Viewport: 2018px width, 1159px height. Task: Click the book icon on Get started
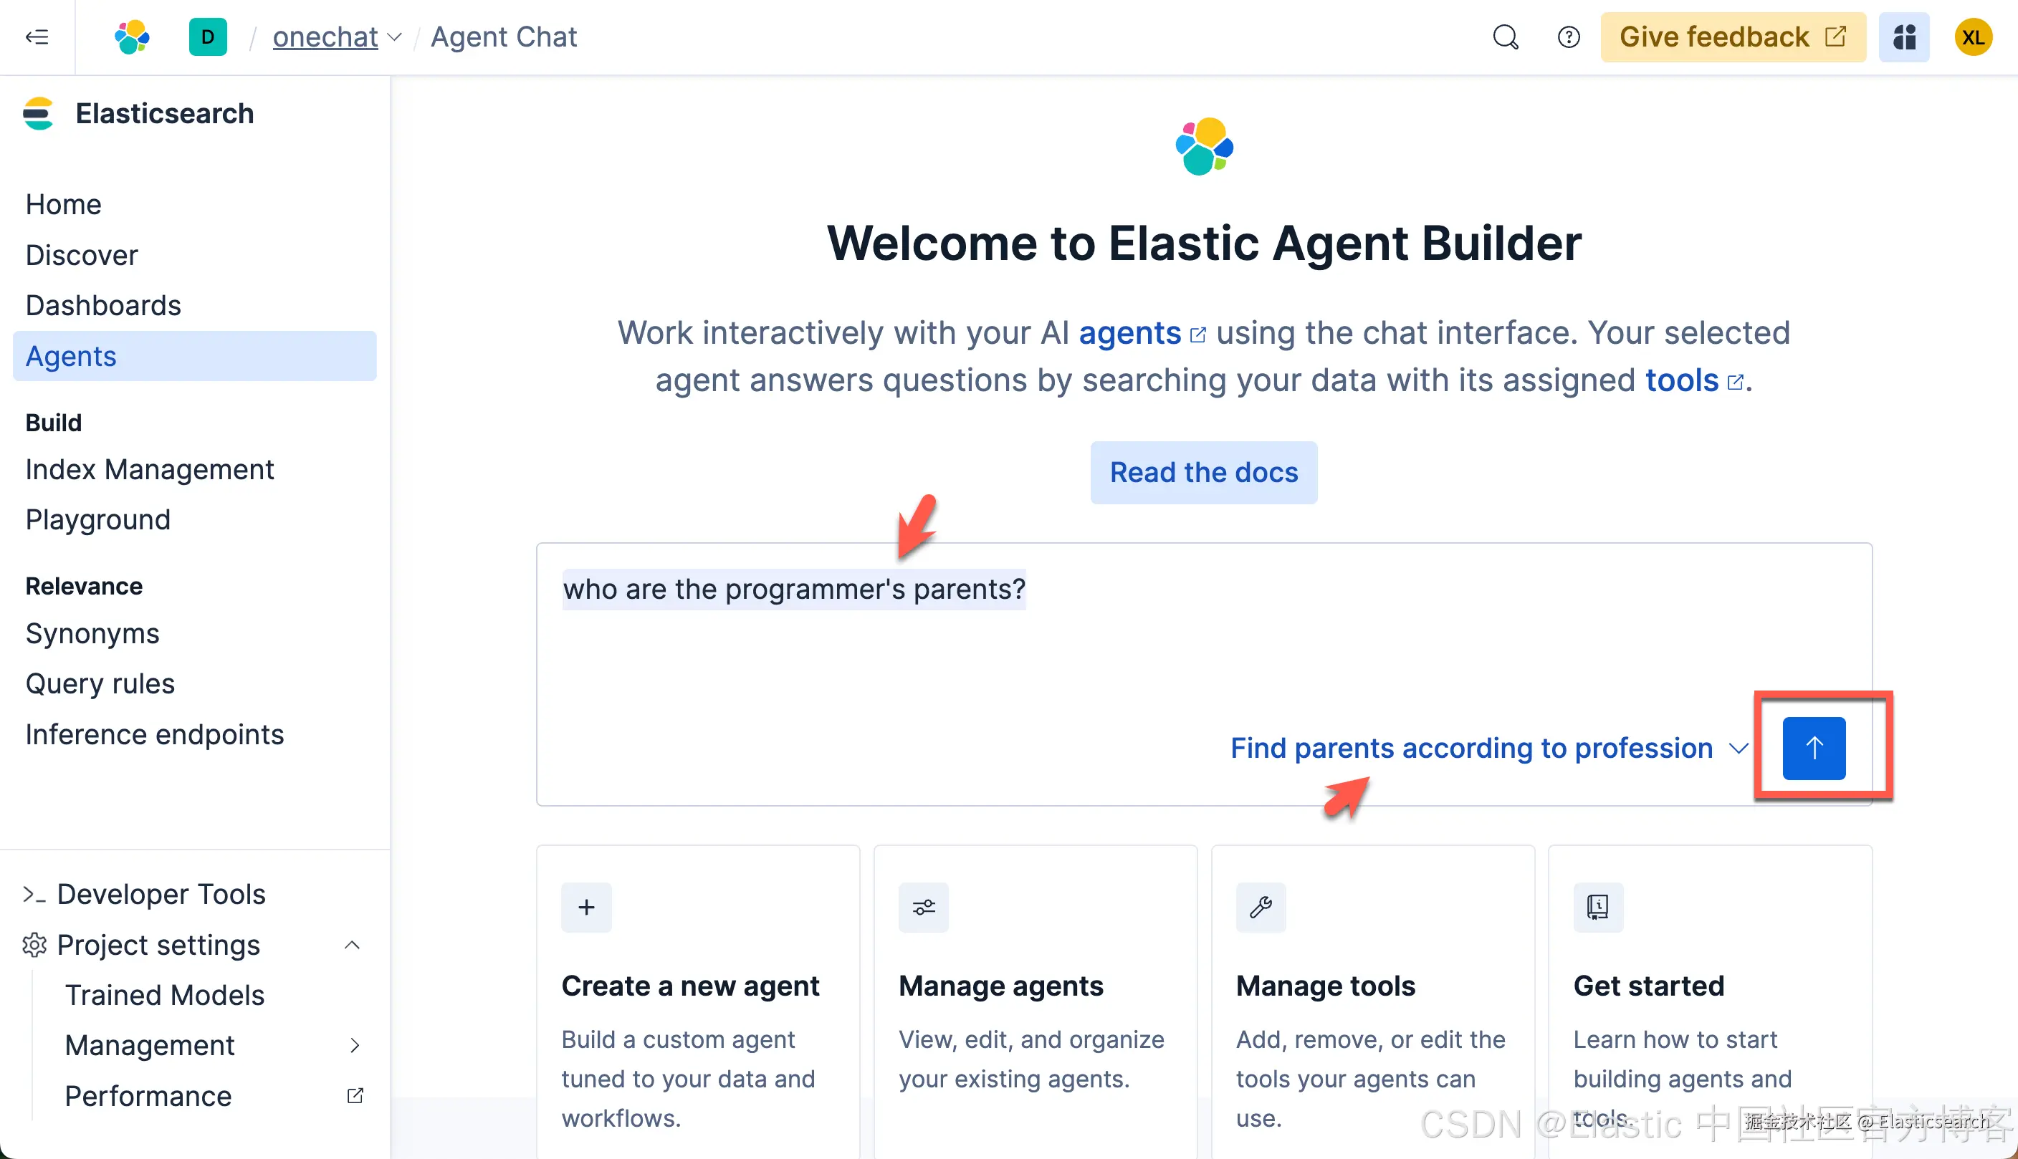click(1597, 908)
